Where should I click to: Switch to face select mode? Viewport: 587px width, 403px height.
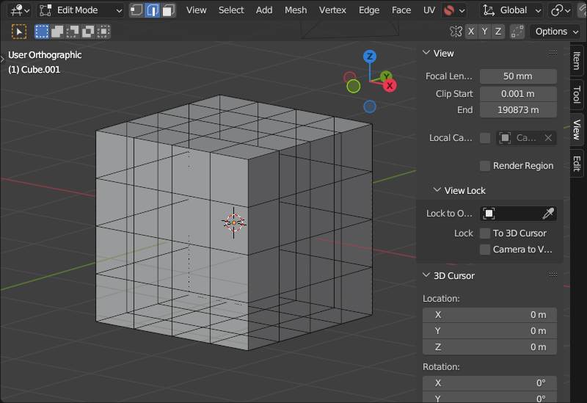pos(168,10)
